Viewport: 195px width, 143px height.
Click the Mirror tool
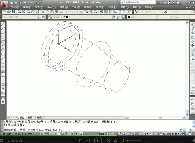point(192,33)
